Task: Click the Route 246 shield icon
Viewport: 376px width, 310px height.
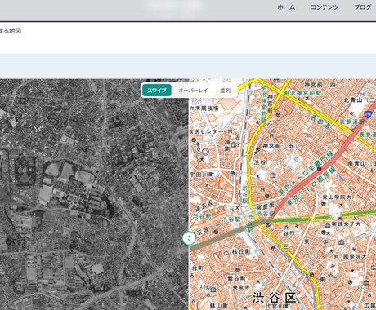Action: tap(369, 115)
